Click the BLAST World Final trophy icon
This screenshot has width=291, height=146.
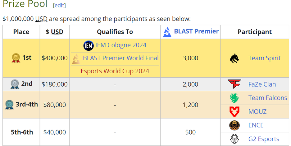[75, 58]
